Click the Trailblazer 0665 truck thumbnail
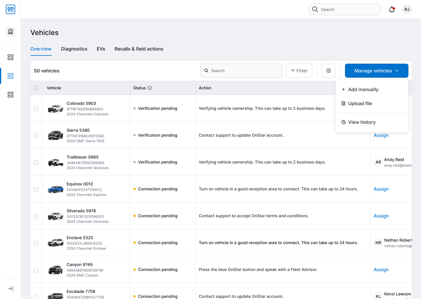 coord(56,162)
